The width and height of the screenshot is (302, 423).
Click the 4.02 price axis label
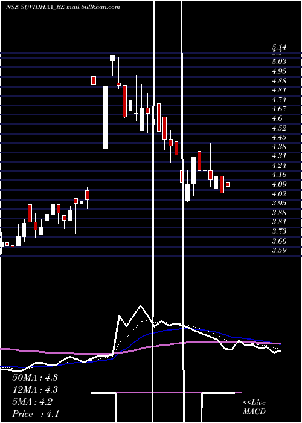(279, 194)
